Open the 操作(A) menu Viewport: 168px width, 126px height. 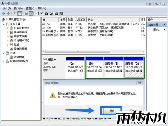[x=18, y=8]
